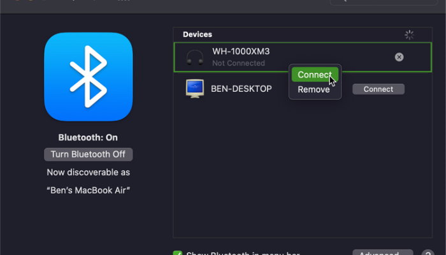Open help with the question mark button
This screenshot has height=255, width=446.
pos(428,252)
